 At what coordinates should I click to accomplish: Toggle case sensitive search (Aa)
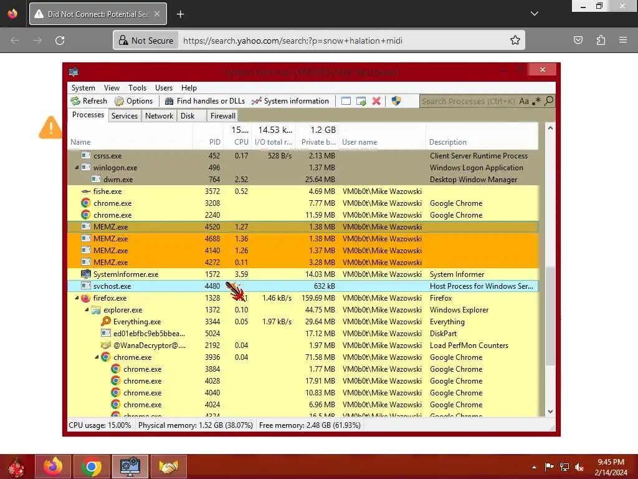[x=524, y=101]
